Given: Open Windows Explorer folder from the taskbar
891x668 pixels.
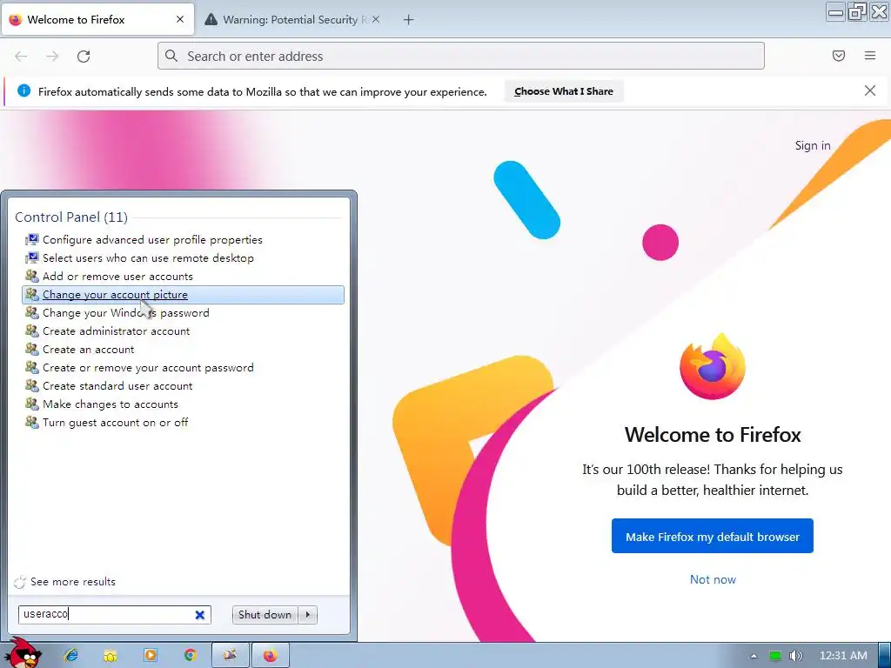Looking at the screenshot, I should 111,656.
